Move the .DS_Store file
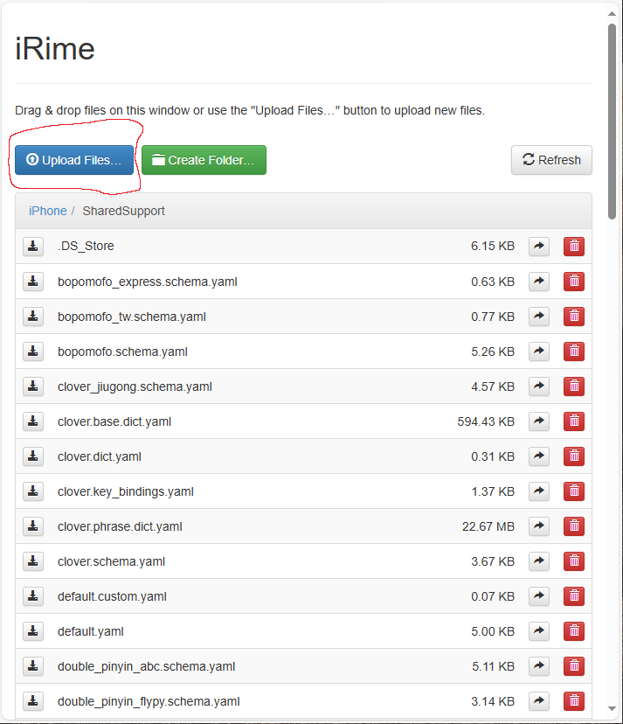This screenshot has height=724, width=623. point(539,246)
